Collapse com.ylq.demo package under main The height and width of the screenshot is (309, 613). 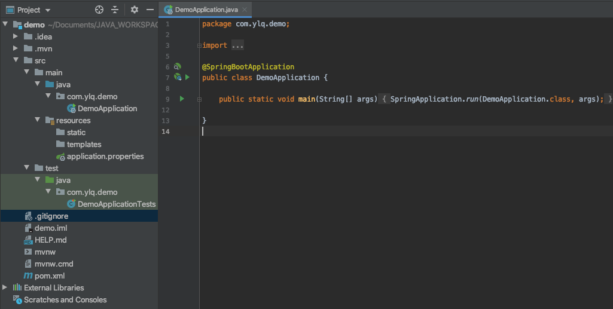point(48,96)
